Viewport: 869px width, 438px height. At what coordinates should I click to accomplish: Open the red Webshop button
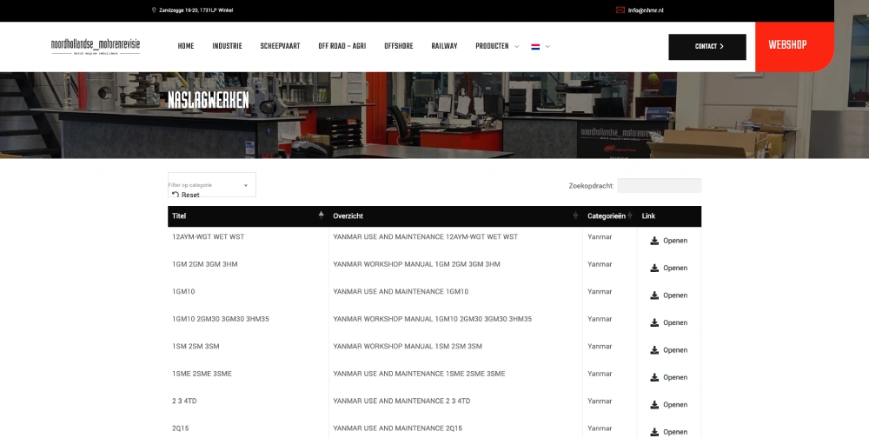[787, 45]
